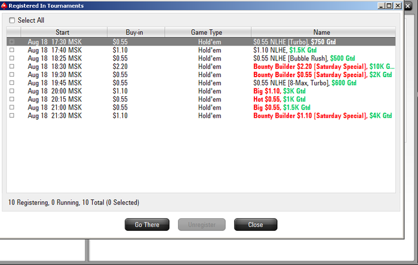Click the Aug 18 21:00 MSK start time

(x=55, y=108)
